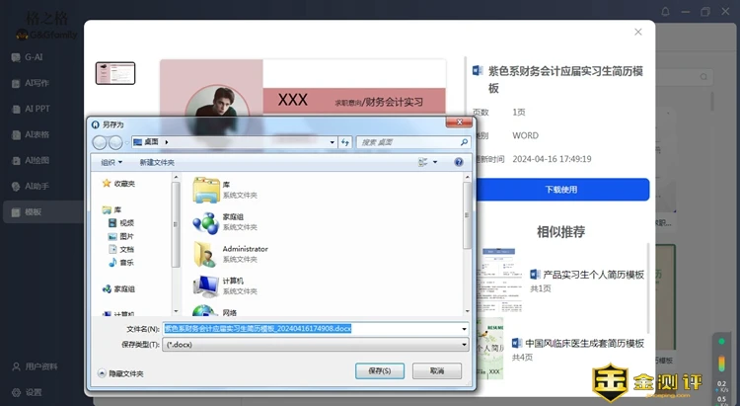Viewport: 740px width, 406px height.
Task: Open the 组织 (Organize) dropdown menu
Action: pyautogui.click(x=110, y=162)
